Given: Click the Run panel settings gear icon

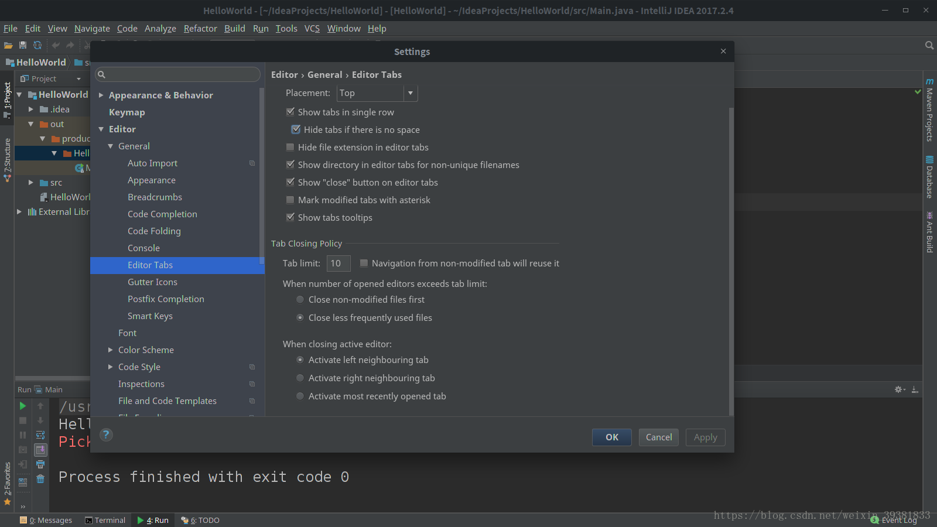Looking at the screenshot, I should (900, 389).
